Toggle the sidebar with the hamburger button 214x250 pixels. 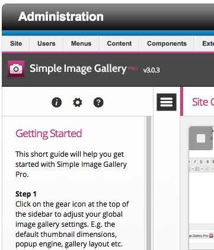pyautogui.click(x=167, y=102)
